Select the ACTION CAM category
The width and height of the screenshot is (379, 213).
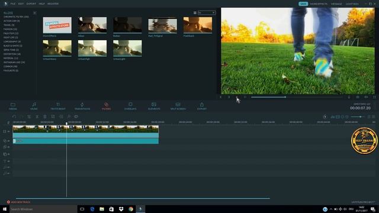click(12, 21)
